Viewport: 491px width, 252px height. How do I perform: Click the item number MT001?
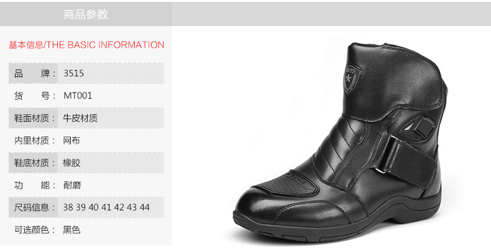coord(78,96)
